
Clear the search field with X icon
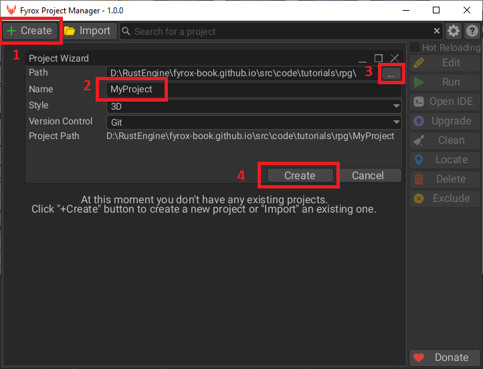[437, 31]
